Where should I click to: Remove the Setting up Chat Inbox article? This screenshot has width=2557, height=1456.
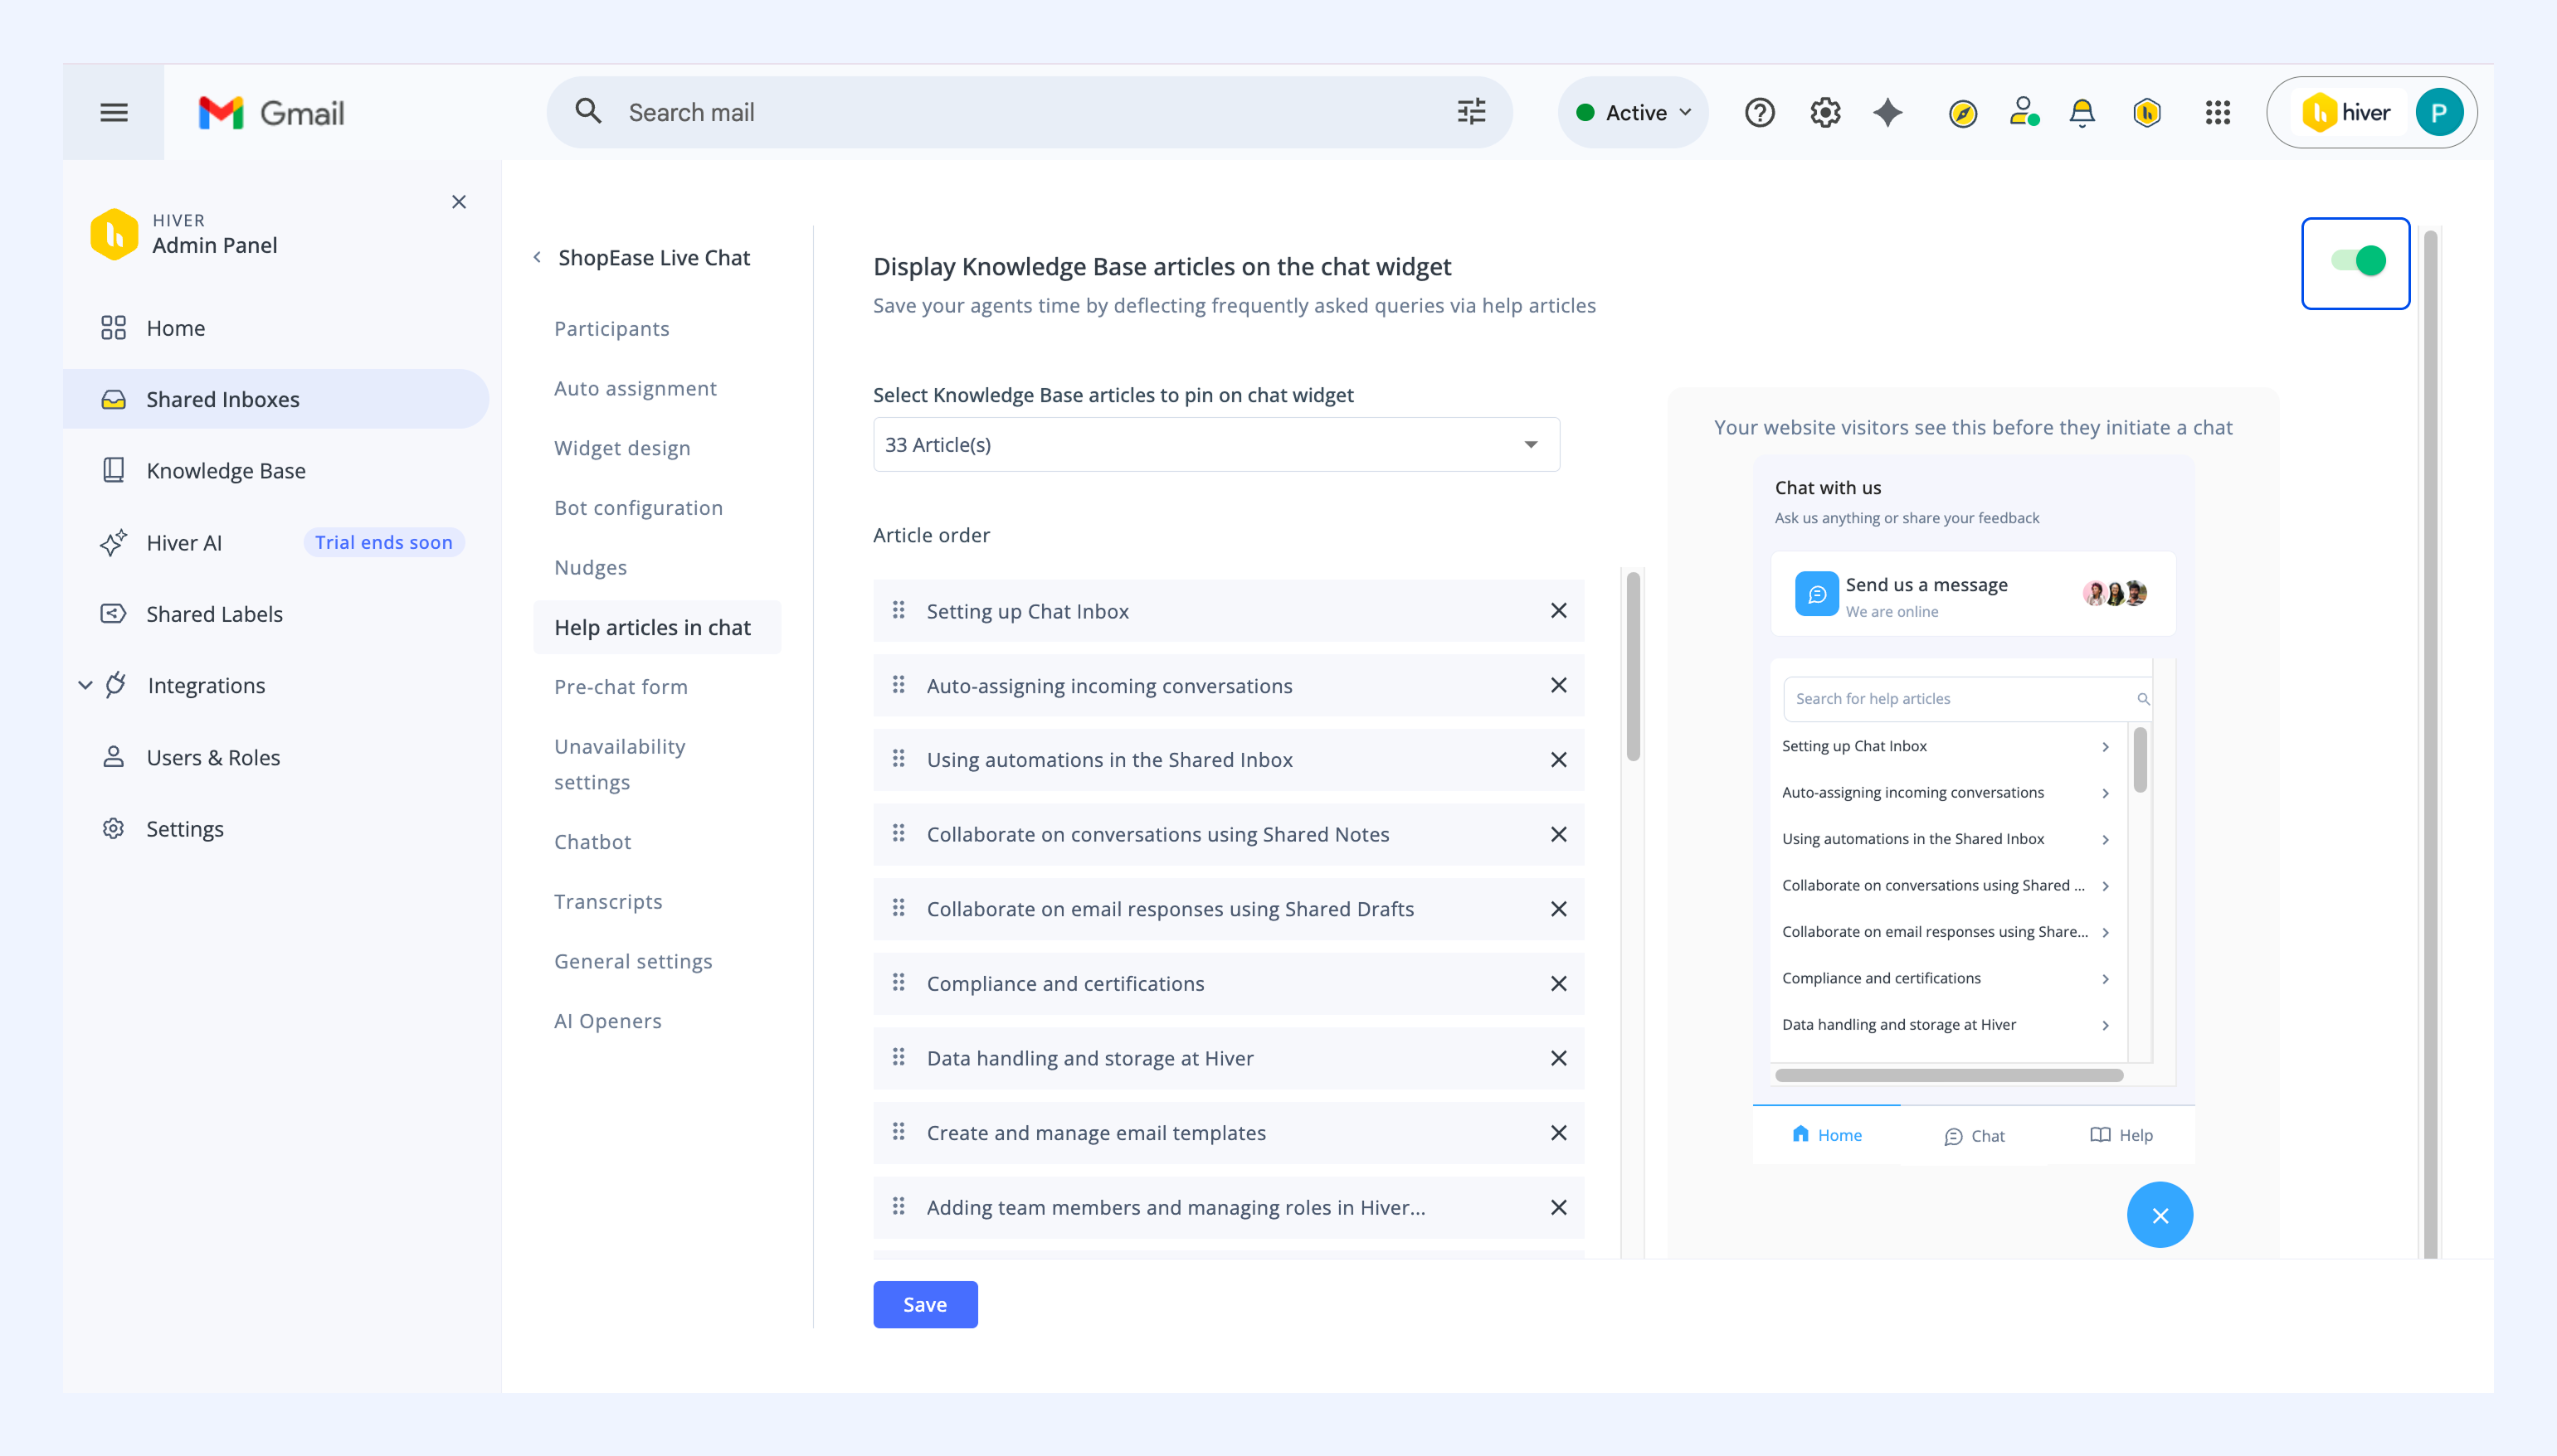(1557, 611)
